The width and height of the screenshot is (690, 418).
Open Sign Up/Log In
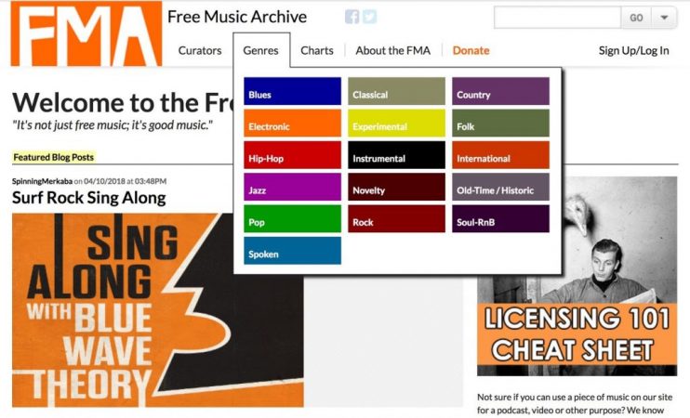[633, 50]
